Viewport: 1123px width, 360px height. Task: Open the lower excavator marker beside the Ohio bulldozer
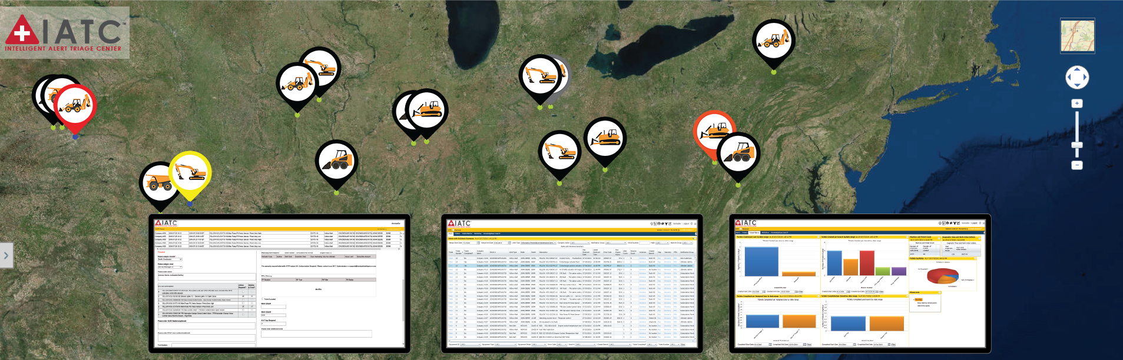click(560, 152)
